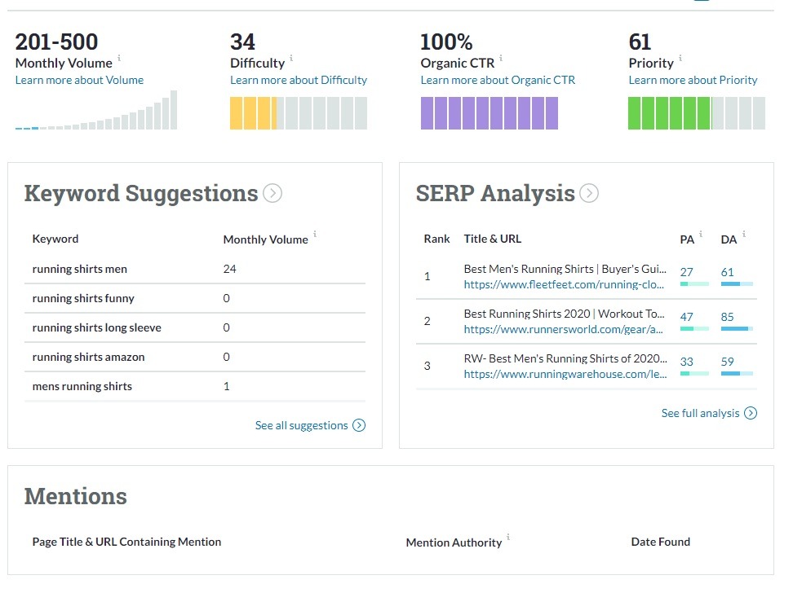
Task: Select keyword 'running shirts amazon'
Action: 88,357
